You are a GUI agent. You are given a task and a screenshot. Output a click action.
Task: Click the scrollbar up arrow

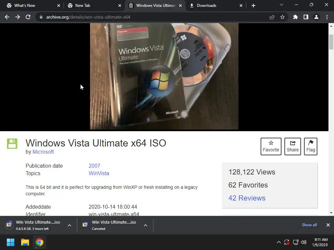tap(331, 26)
